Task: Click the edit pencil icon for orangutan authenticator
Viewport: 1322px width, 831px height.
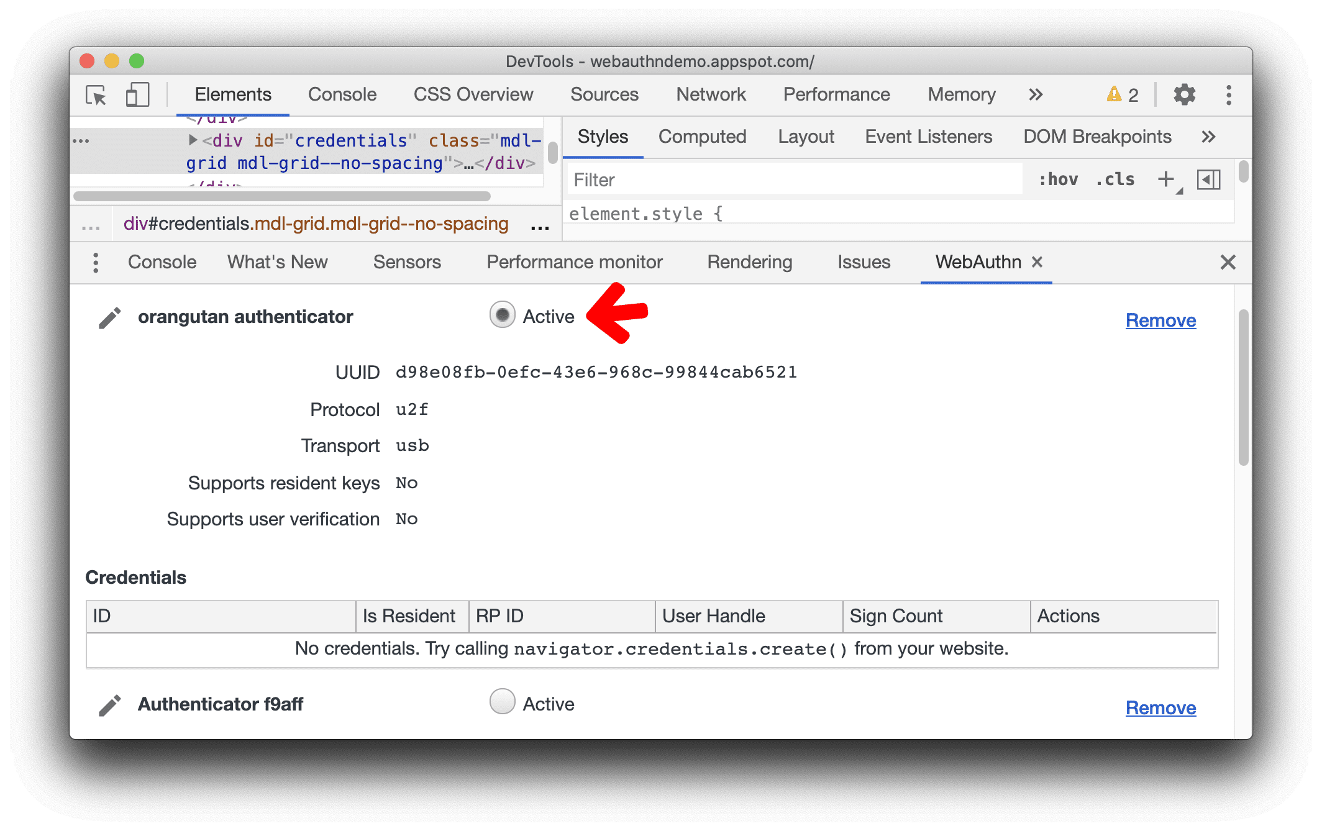Action: coord(108,319)
